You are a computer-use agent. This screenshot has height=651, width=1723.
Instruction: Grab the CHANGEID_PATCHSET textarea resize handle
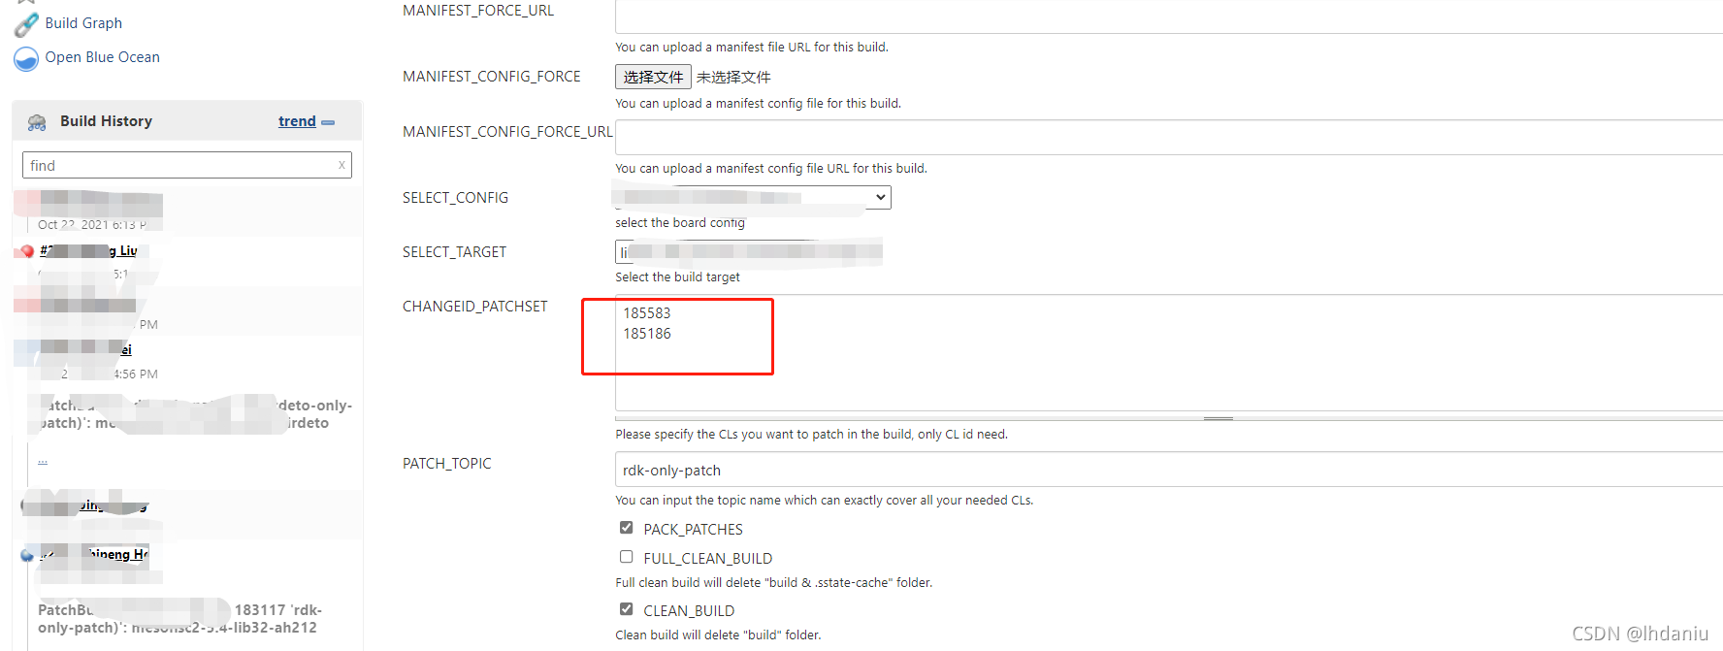click(x=1218, y=418)
